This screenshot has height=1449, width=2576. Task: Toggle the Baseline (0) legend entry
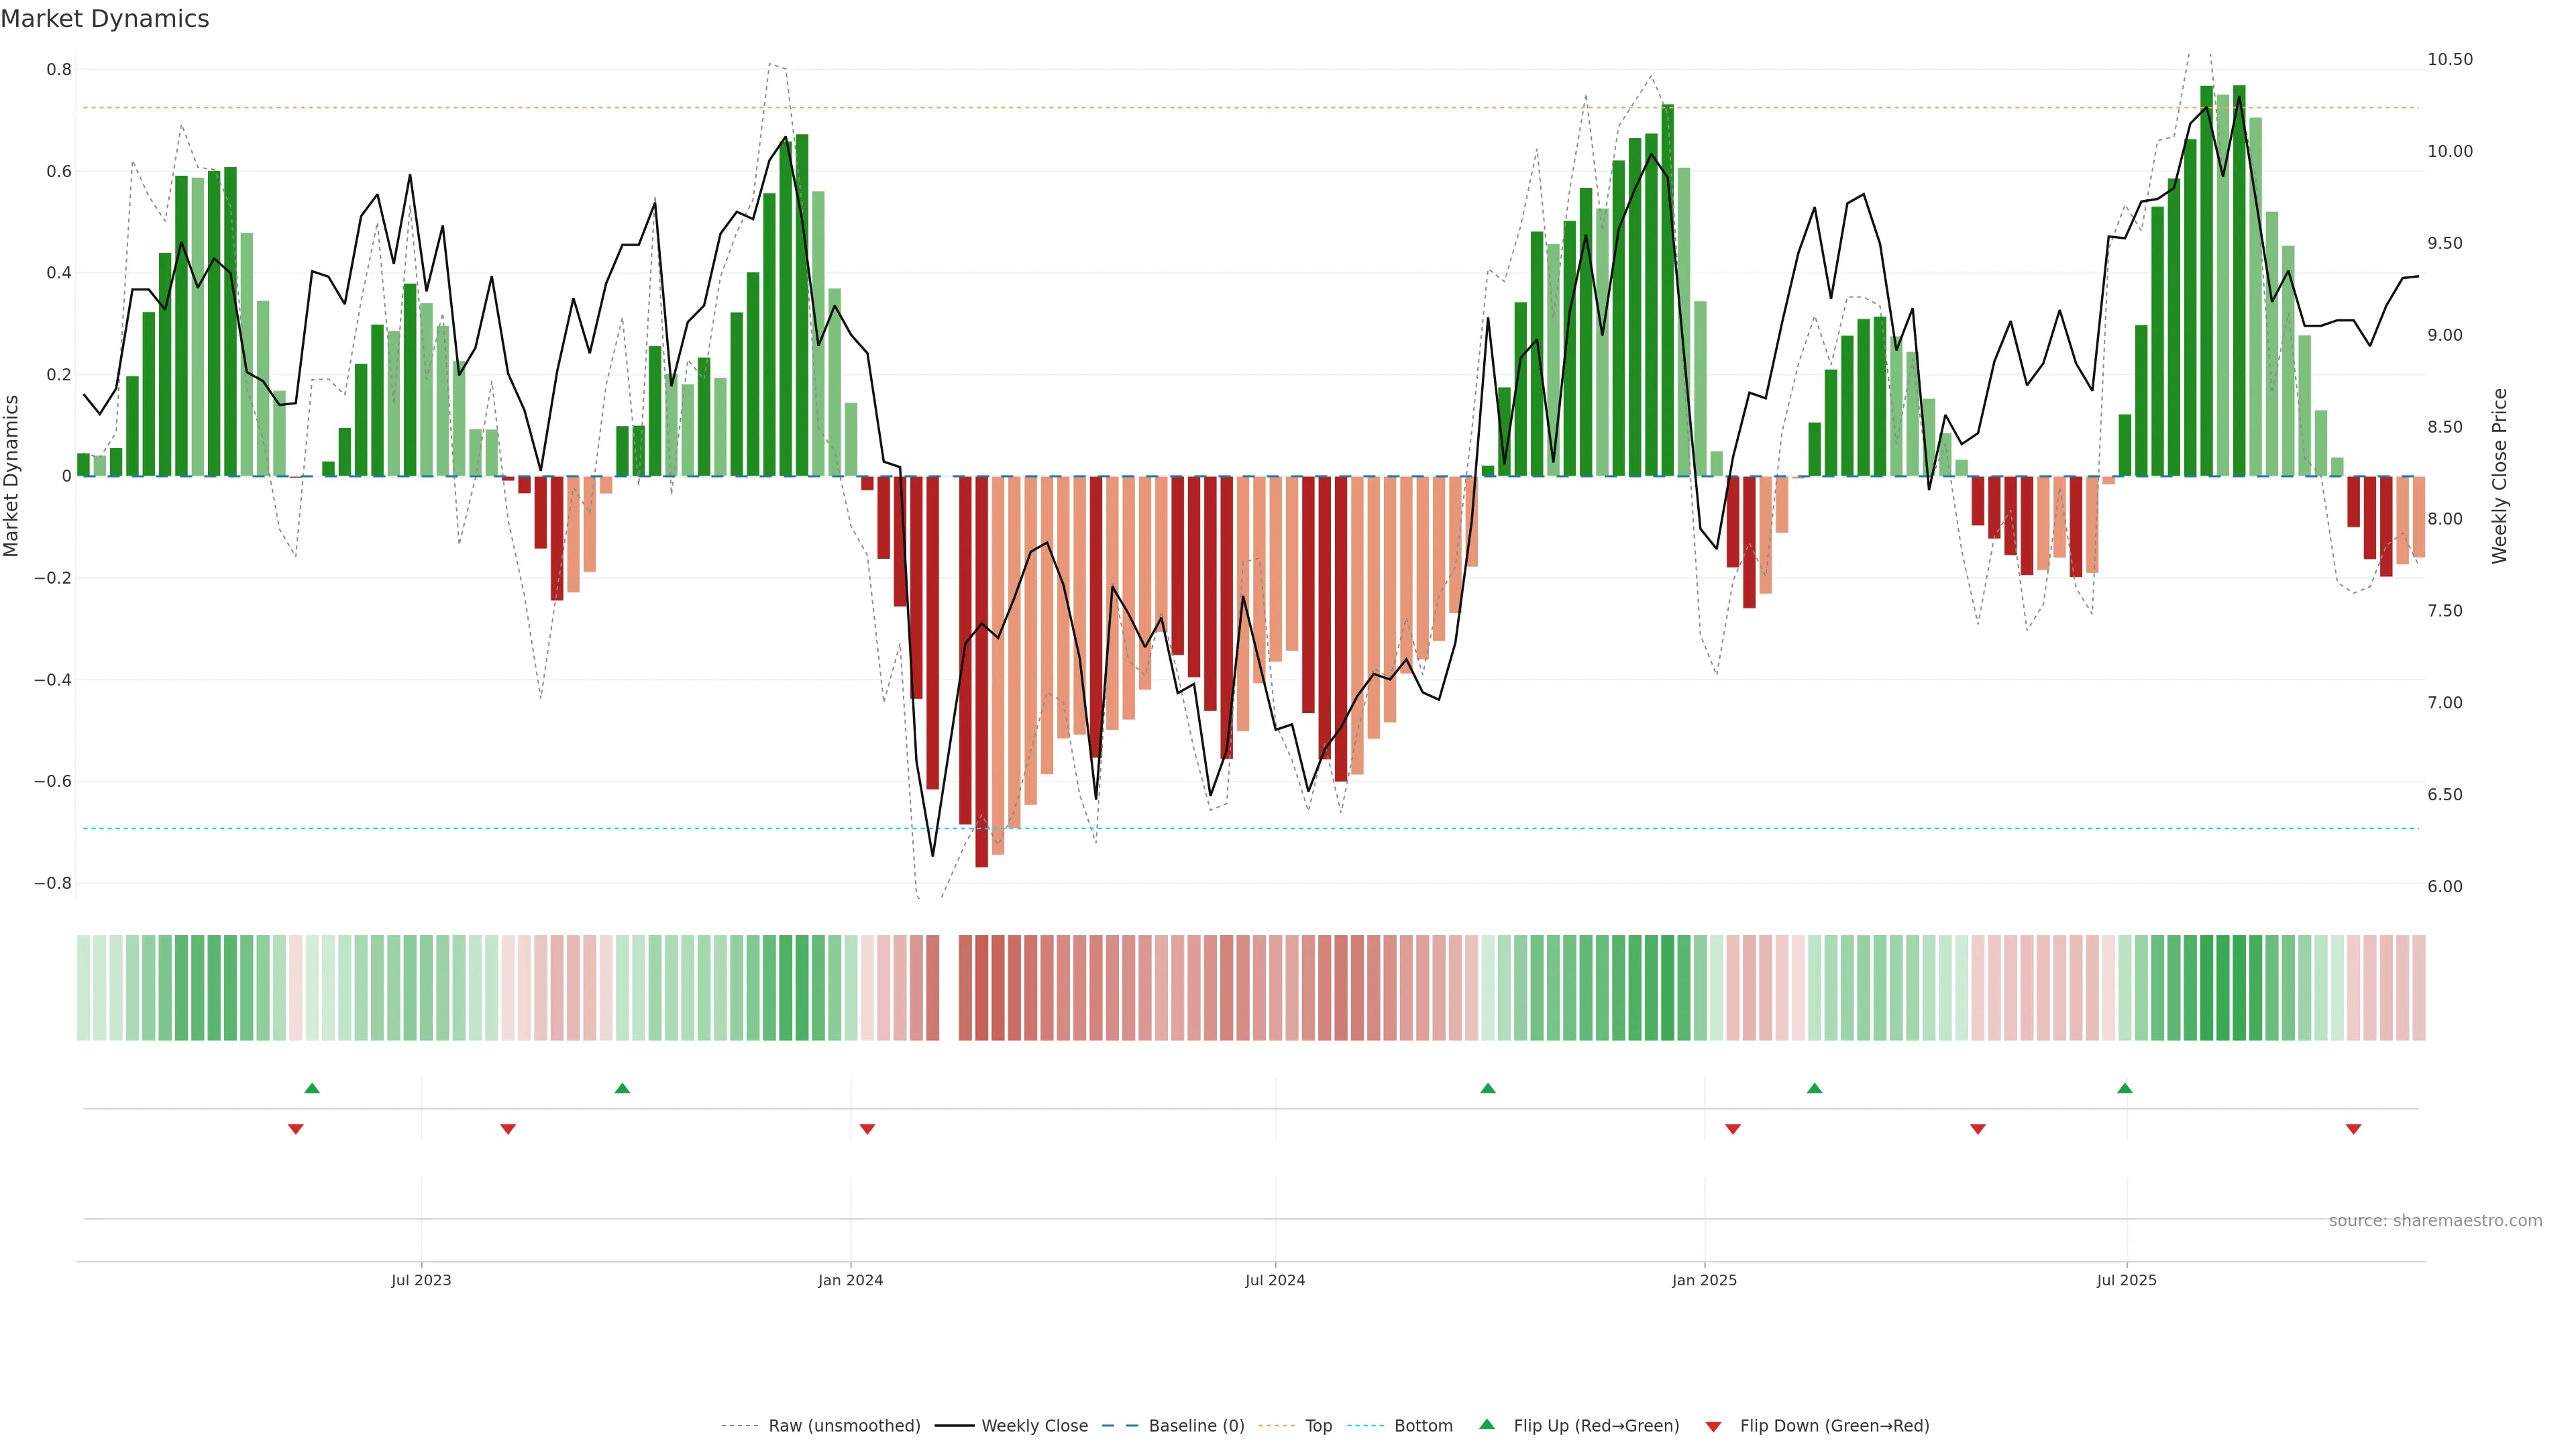point(1196,1426)
